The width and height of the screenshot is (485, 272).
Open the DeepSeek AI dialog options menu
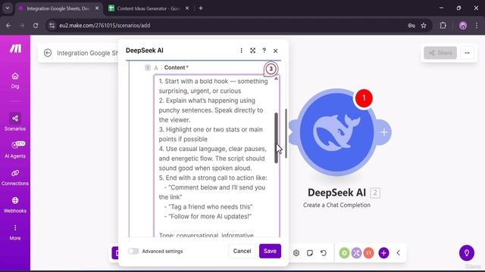point(241,51)
